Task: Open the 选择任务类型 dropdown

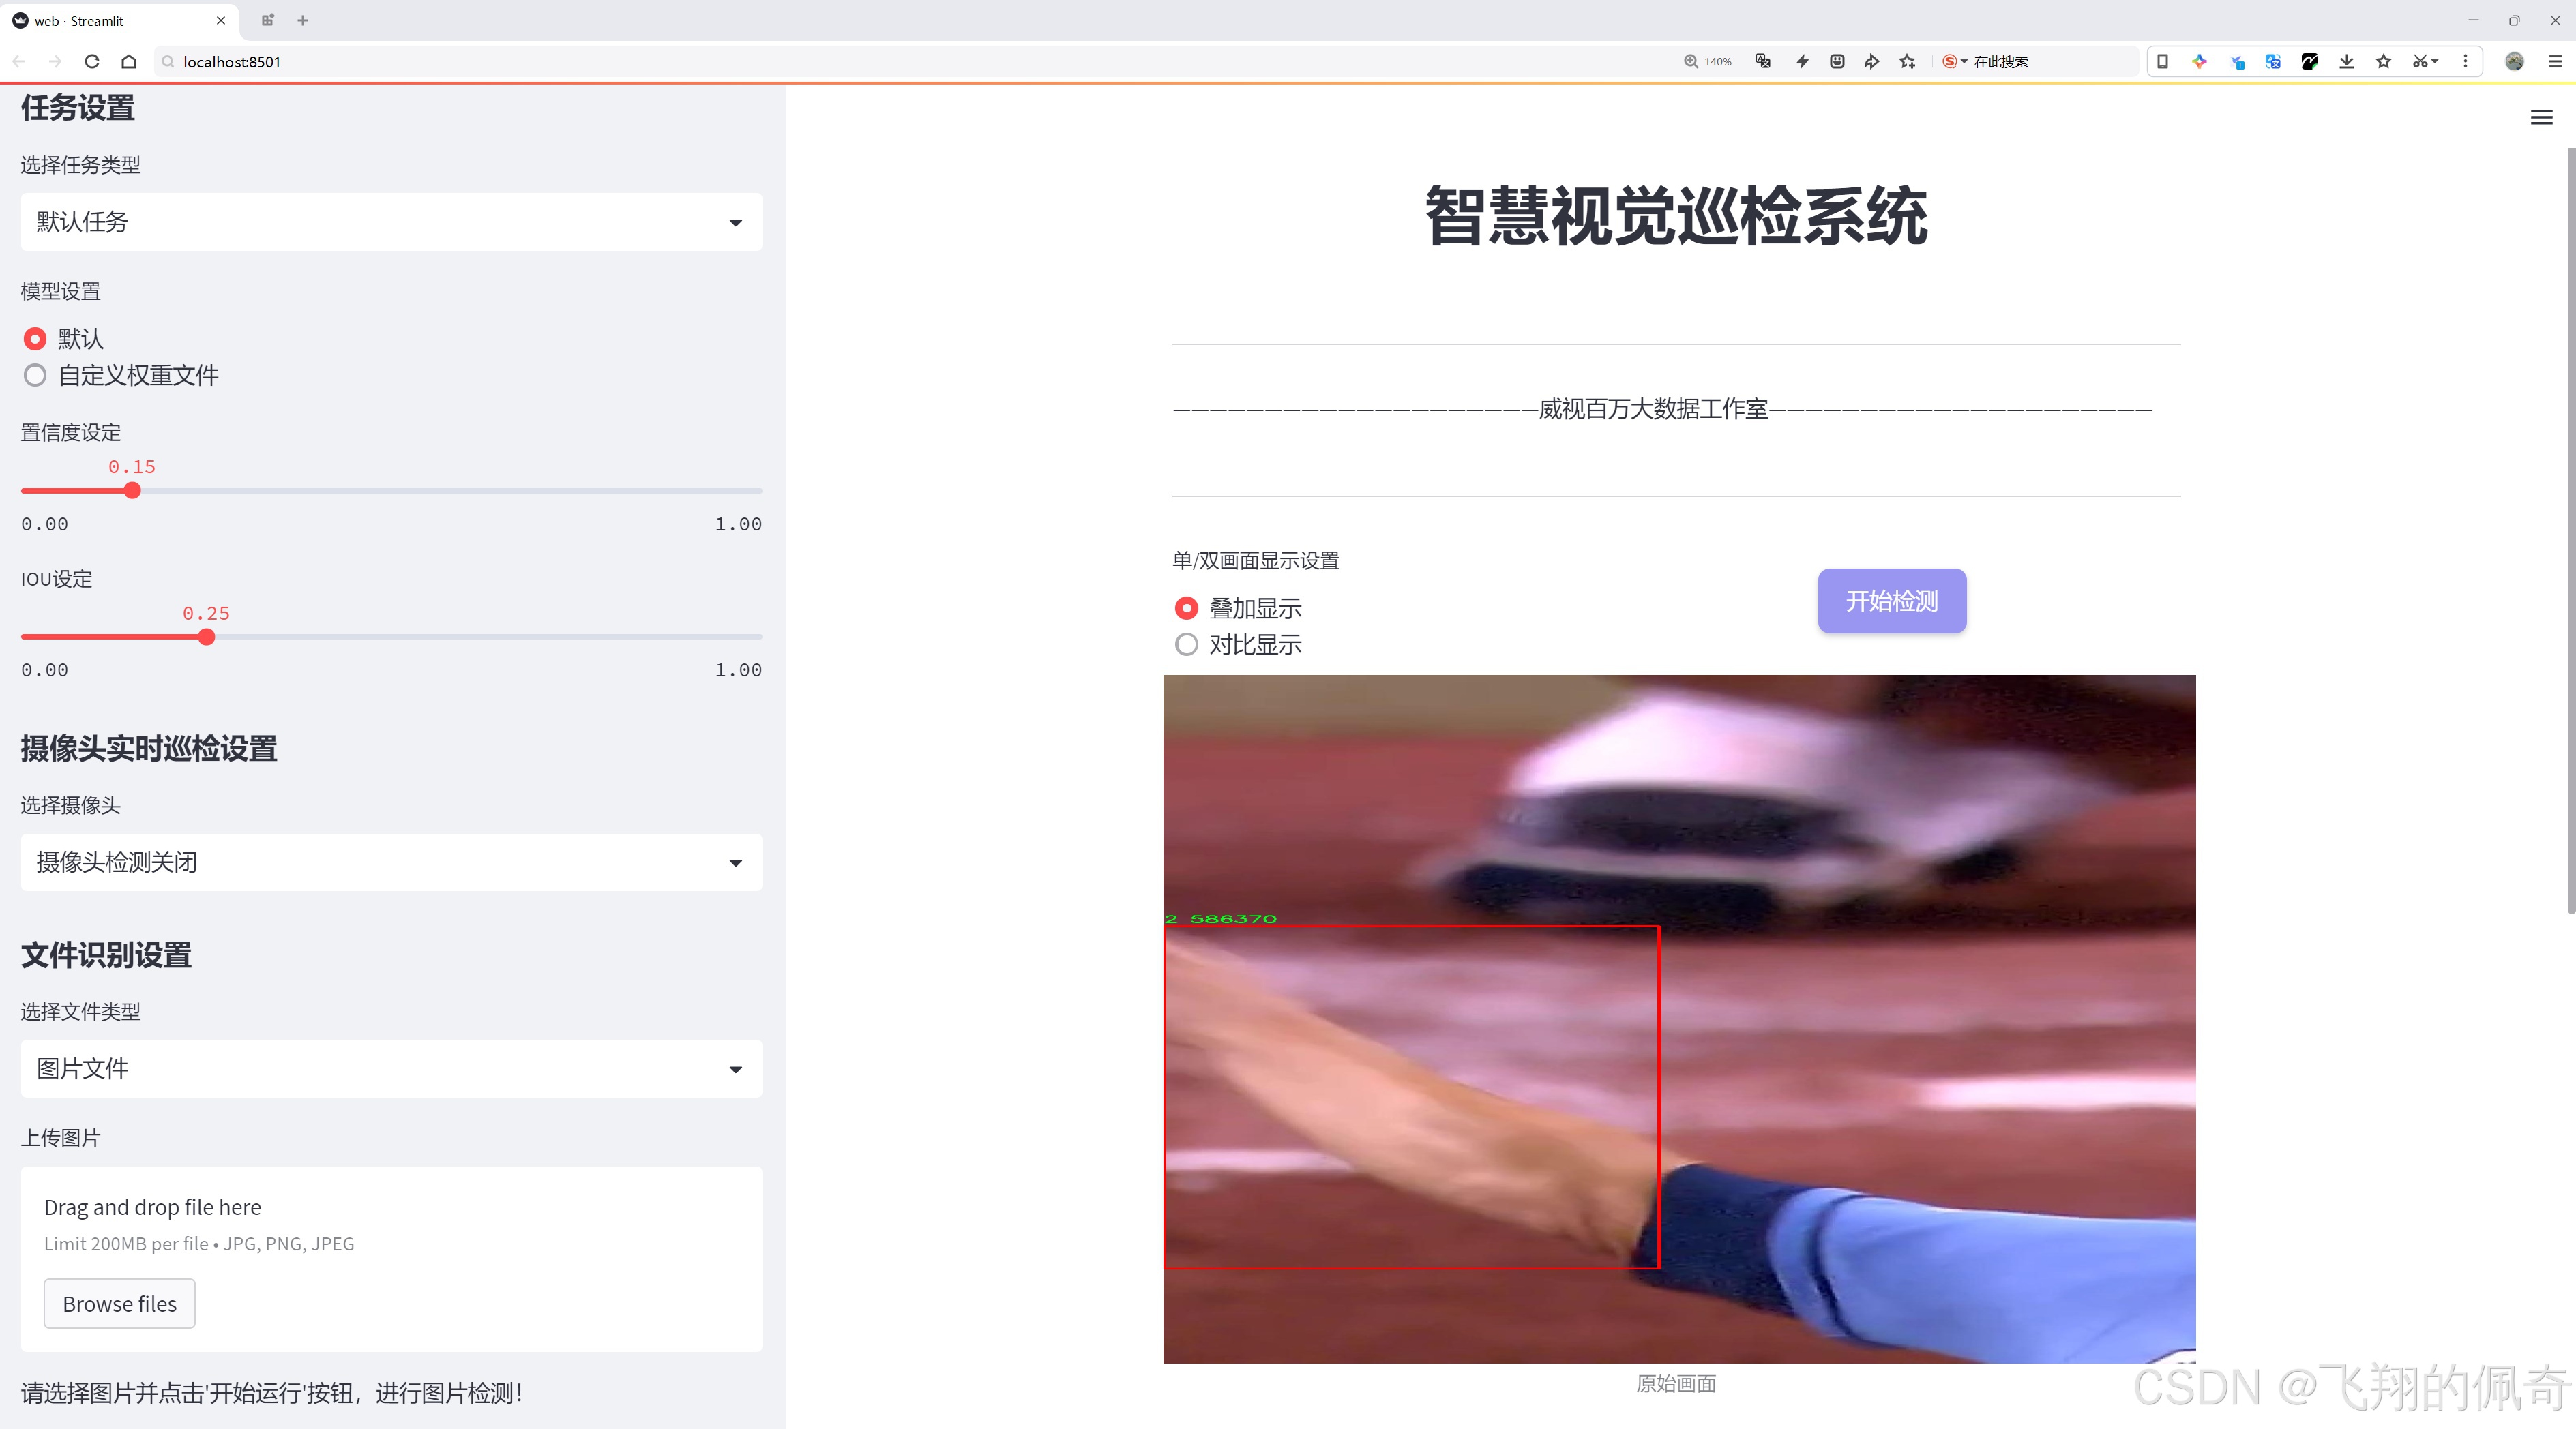Action: coord(390,221)
